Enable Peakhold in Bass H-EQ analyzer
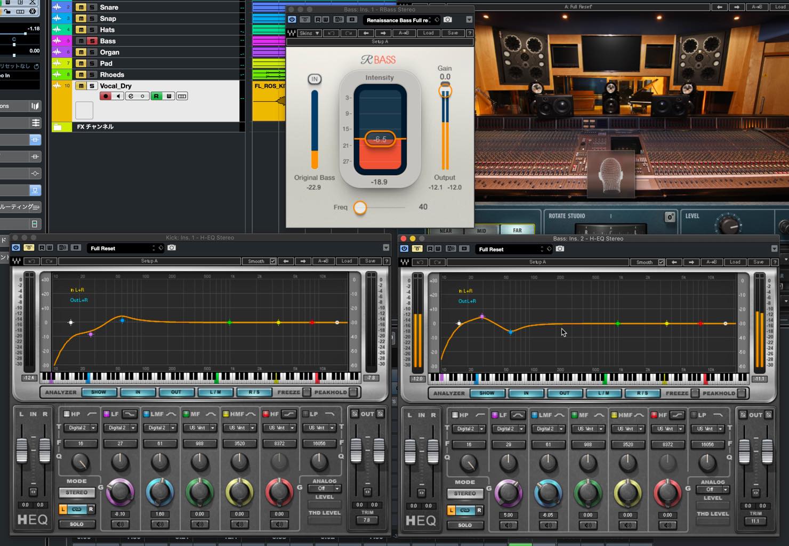789x546 pixels. (742, 394)
